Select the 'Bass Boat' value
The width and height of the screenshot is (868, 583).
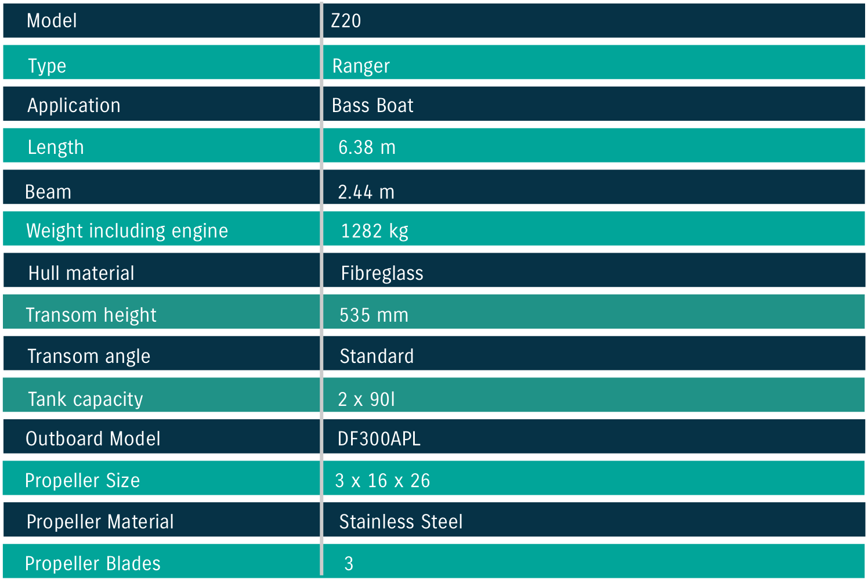click(372, 106)
